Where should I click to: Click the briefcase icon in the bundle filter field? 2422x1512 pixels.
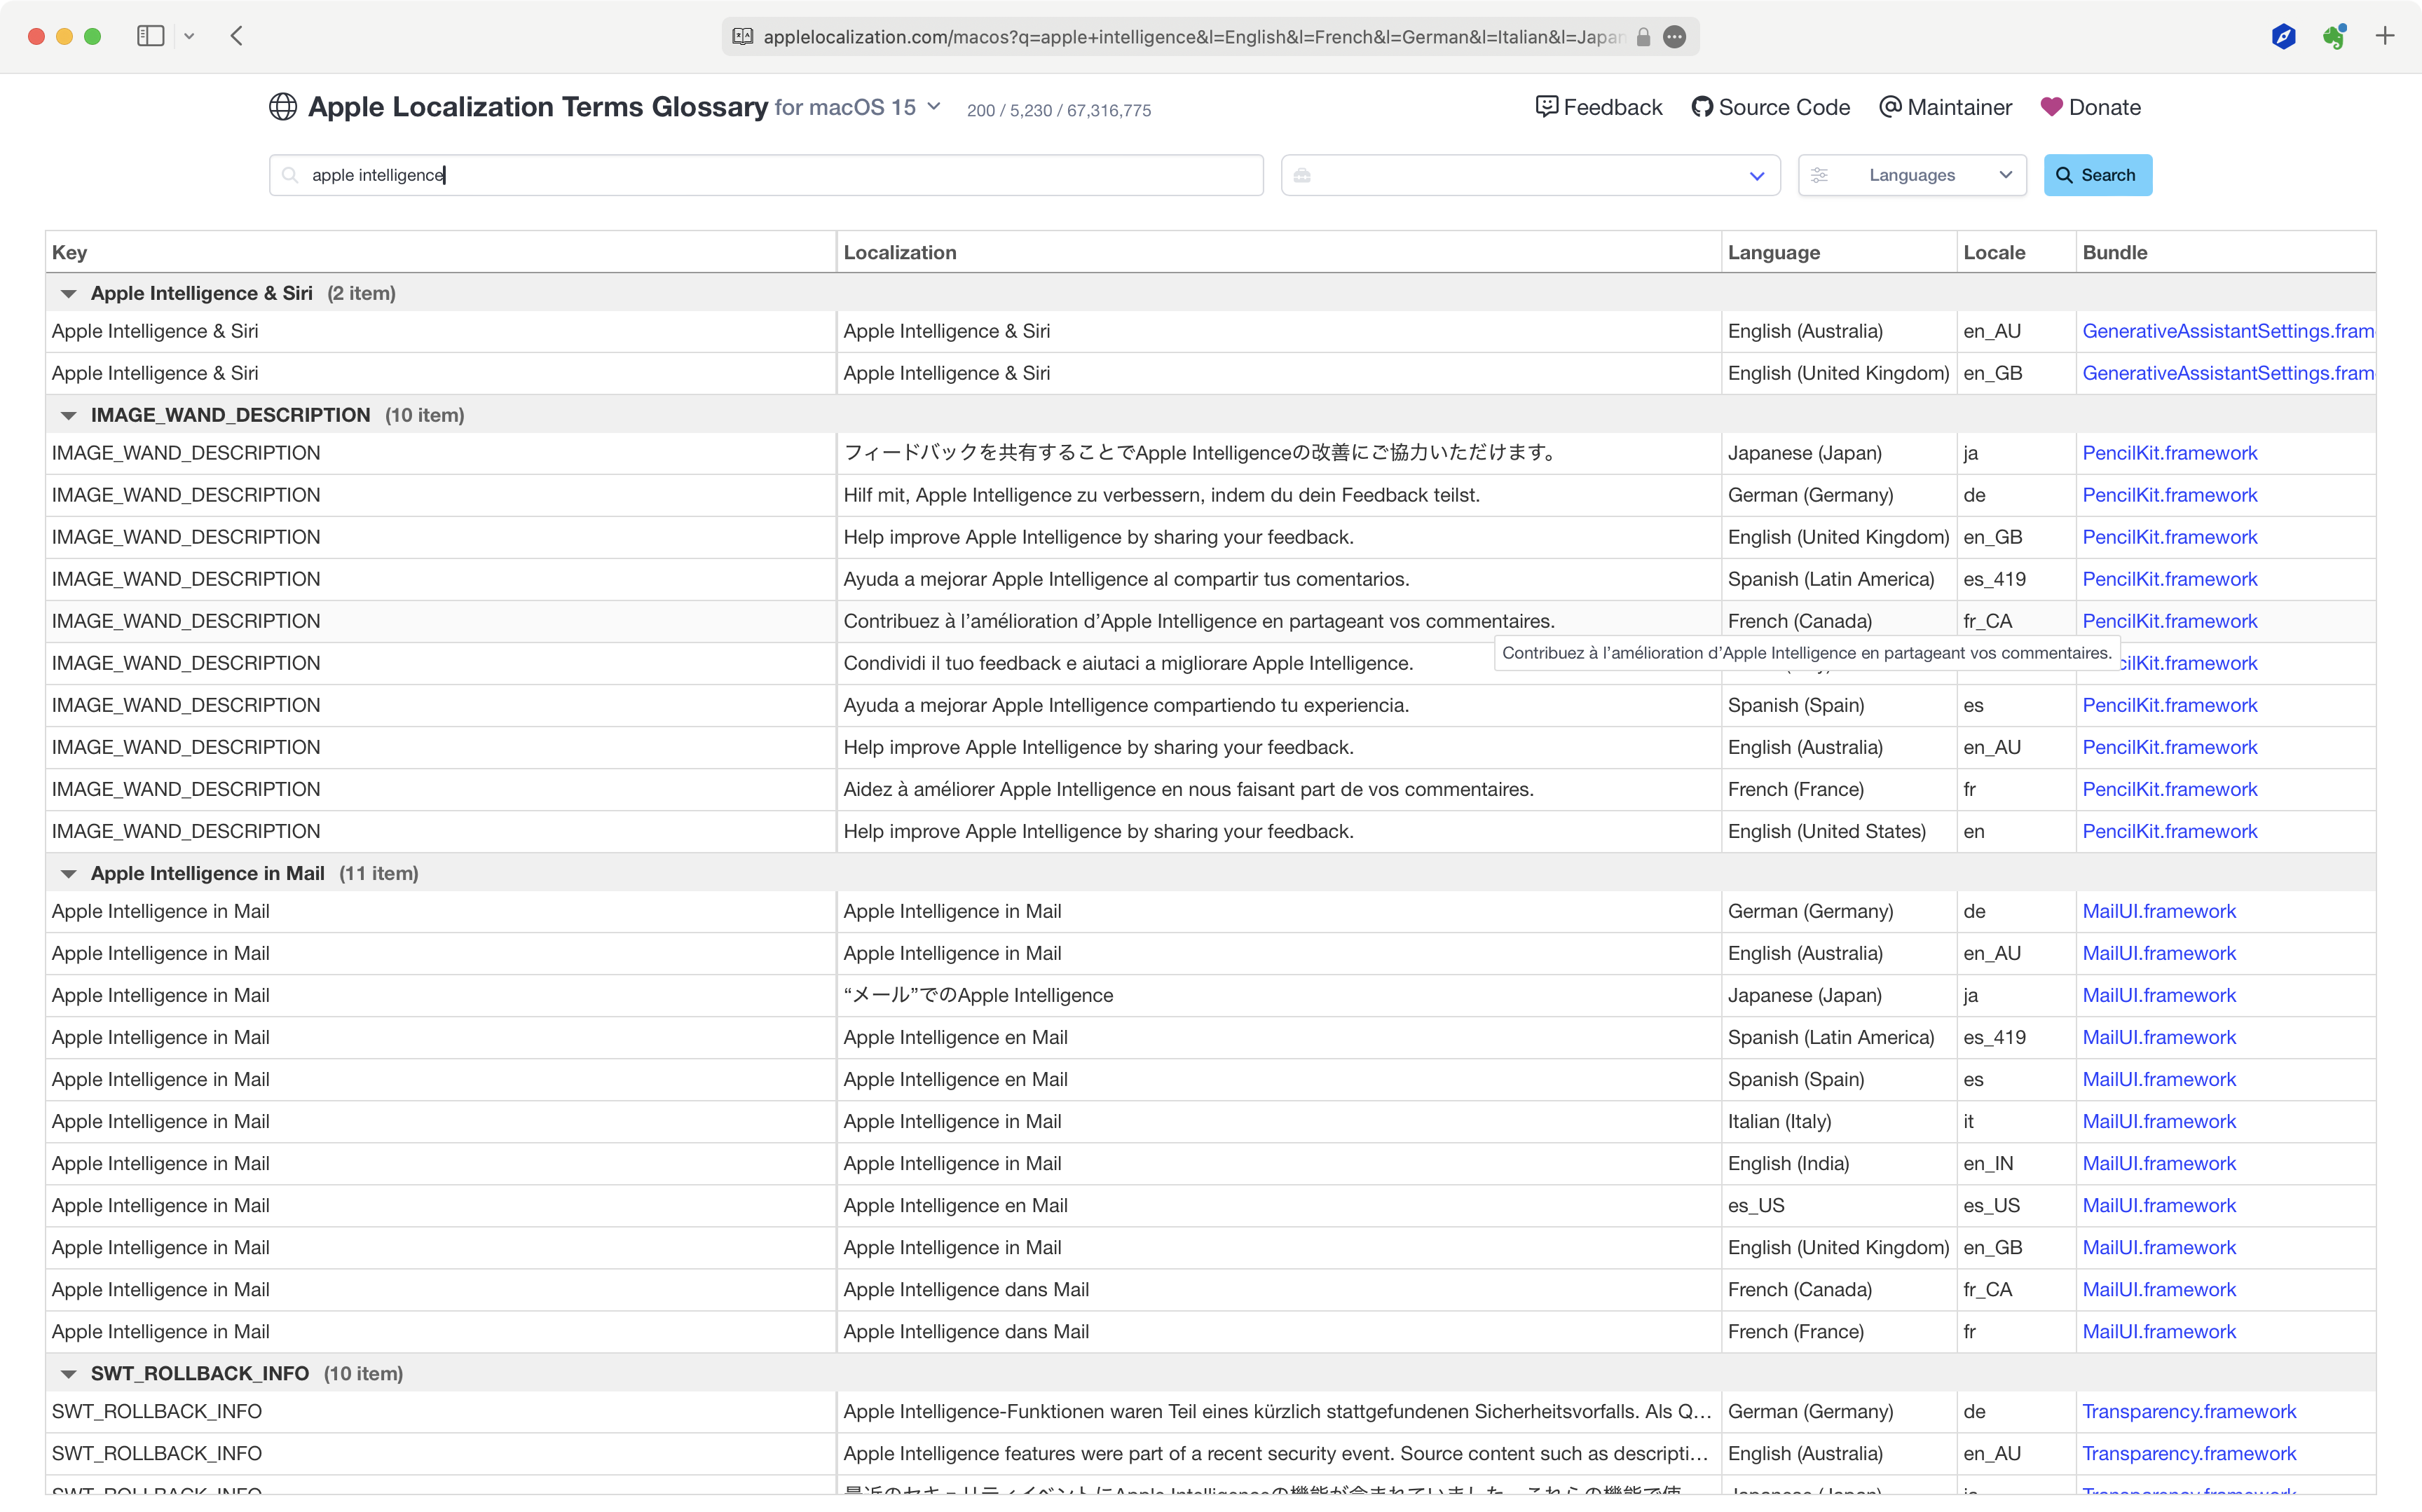pos(1302,175)
